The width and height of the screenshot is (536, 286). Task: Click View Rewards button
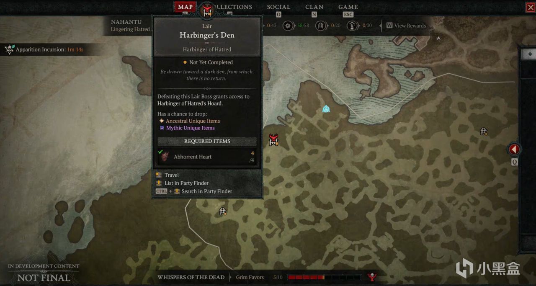click(x=406, y=26)
